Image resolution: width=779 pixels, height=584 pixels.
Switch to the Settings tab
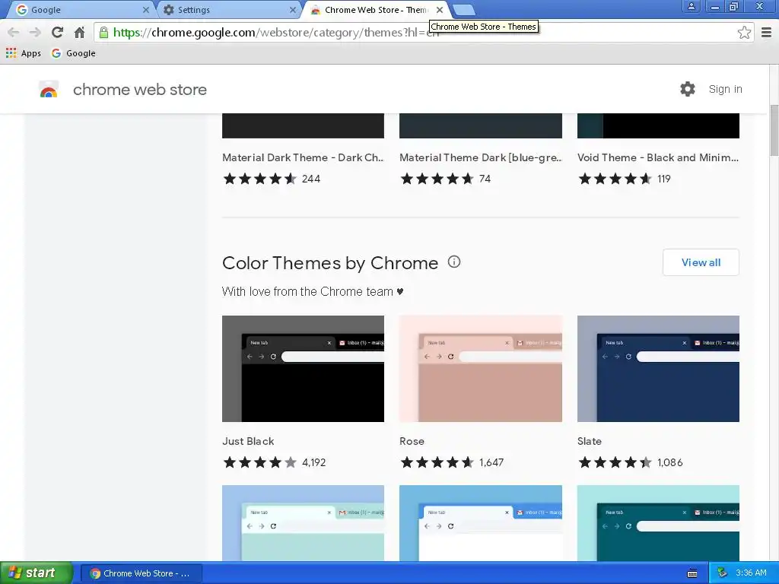[230, 9]
